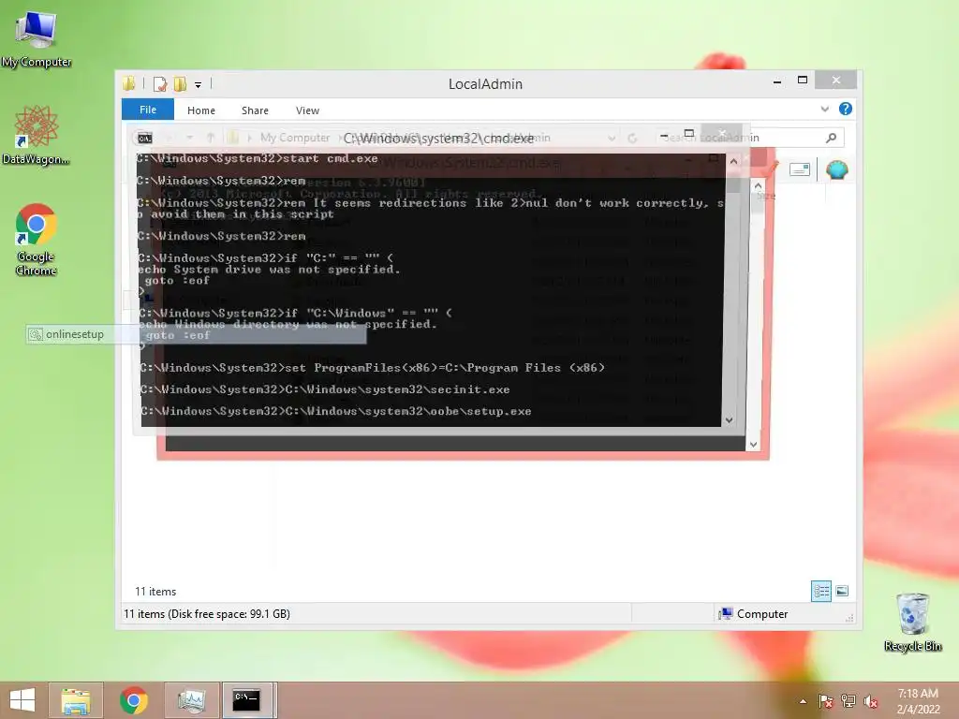
Task: Open the Windows Start button
Action: pos(22,700)
